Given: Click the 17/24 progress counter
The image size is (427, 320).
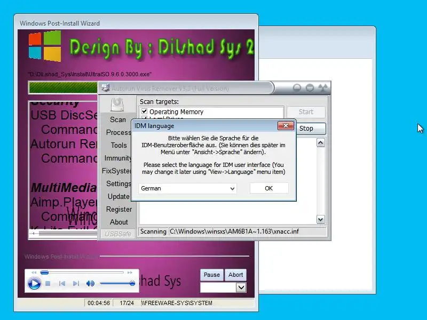Looking at the screenshot, I should pos(126,303).
